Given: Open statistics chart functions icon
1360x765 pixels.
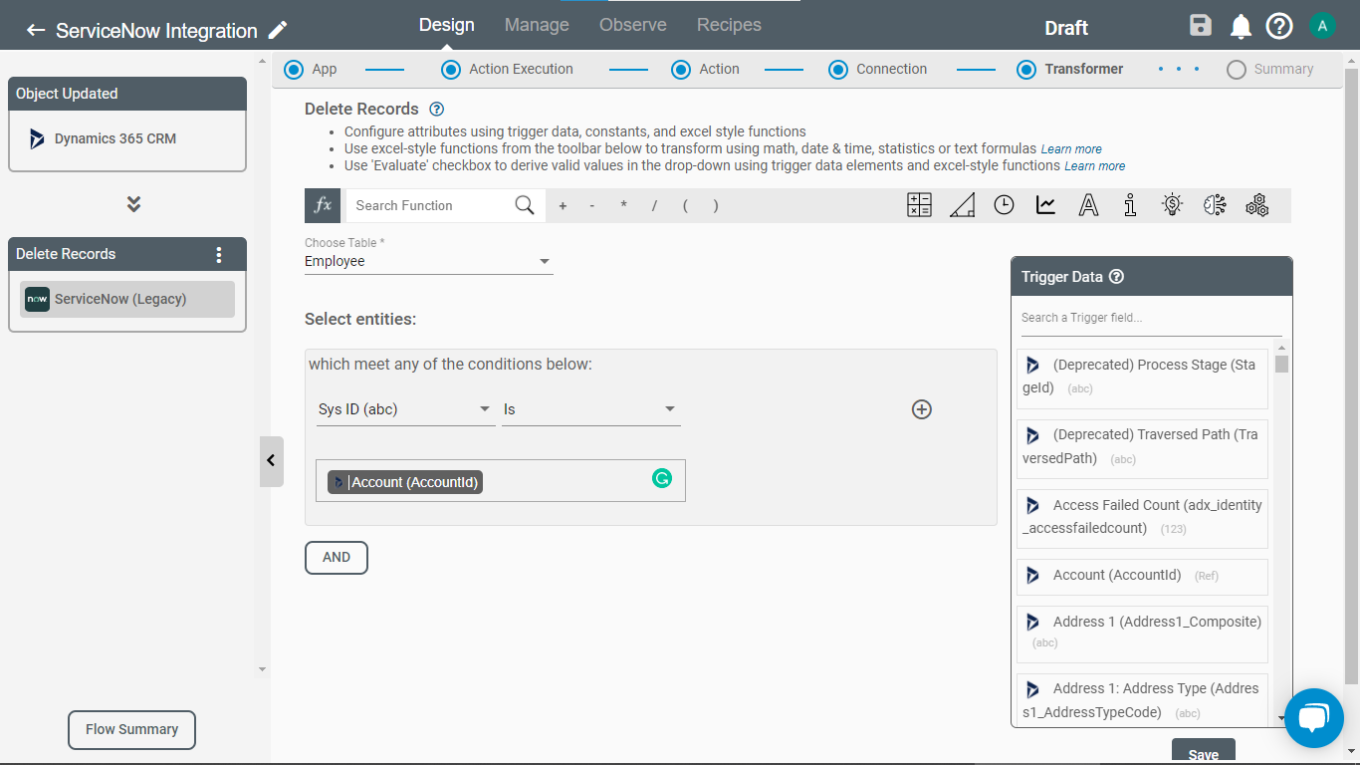Looking at the screenshot, I should pyautogui.click(x=1045, y=205).
